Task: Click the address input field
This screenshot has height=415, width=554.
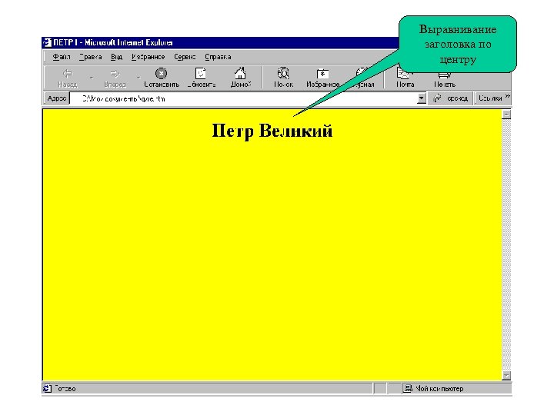Action: pyautogui.click(x=244, y=99)
